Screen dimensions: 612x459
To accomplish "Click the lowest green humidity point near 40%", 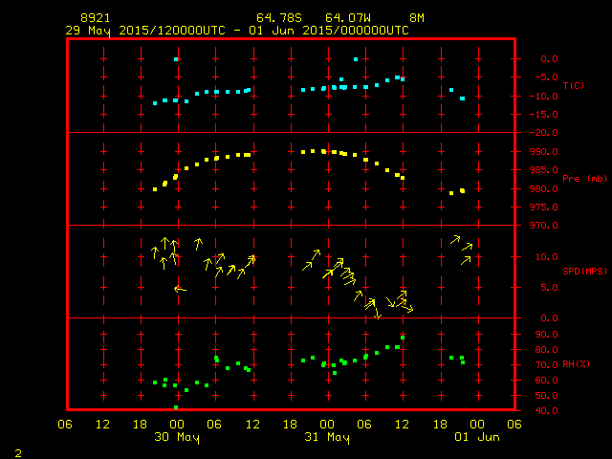I will click(176, 407).
